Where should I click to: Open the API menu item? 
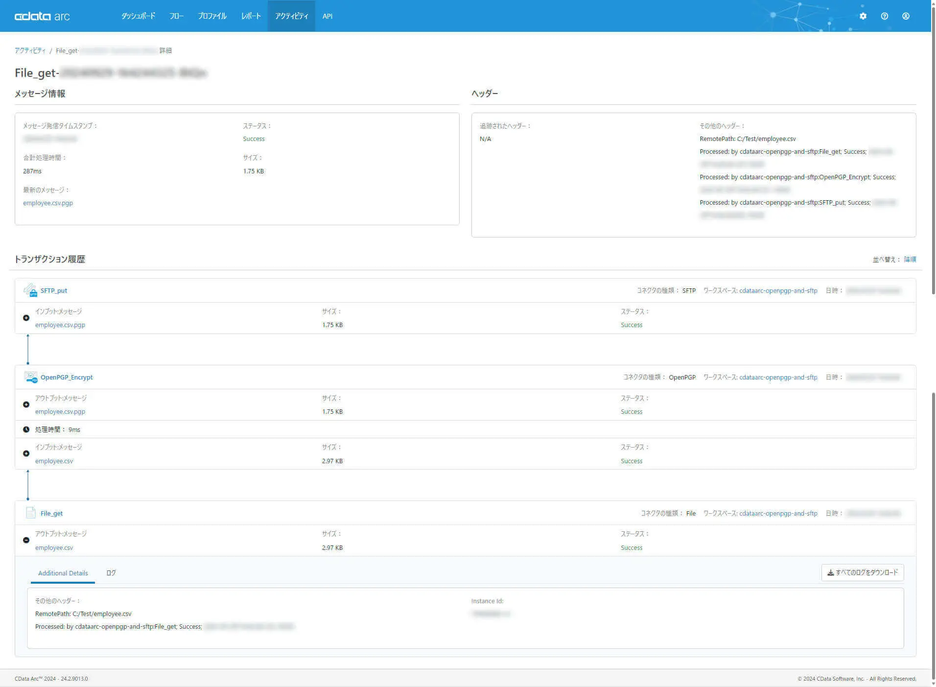[328, 16]
